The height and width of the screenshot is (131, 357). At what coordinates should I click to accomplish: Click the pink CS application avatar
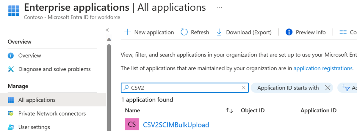tap(132, 124)
